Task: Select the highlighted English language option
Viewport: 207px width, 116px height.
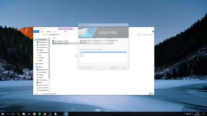Action: tap(103, 52)
